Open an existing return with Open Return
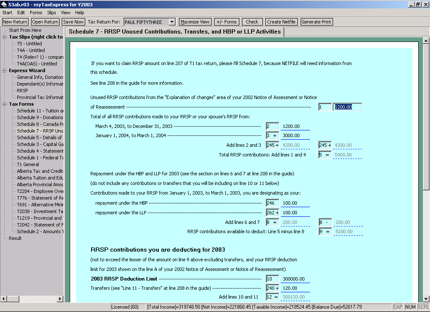This screenshot has width=430, height=312. tap(45, 22)
